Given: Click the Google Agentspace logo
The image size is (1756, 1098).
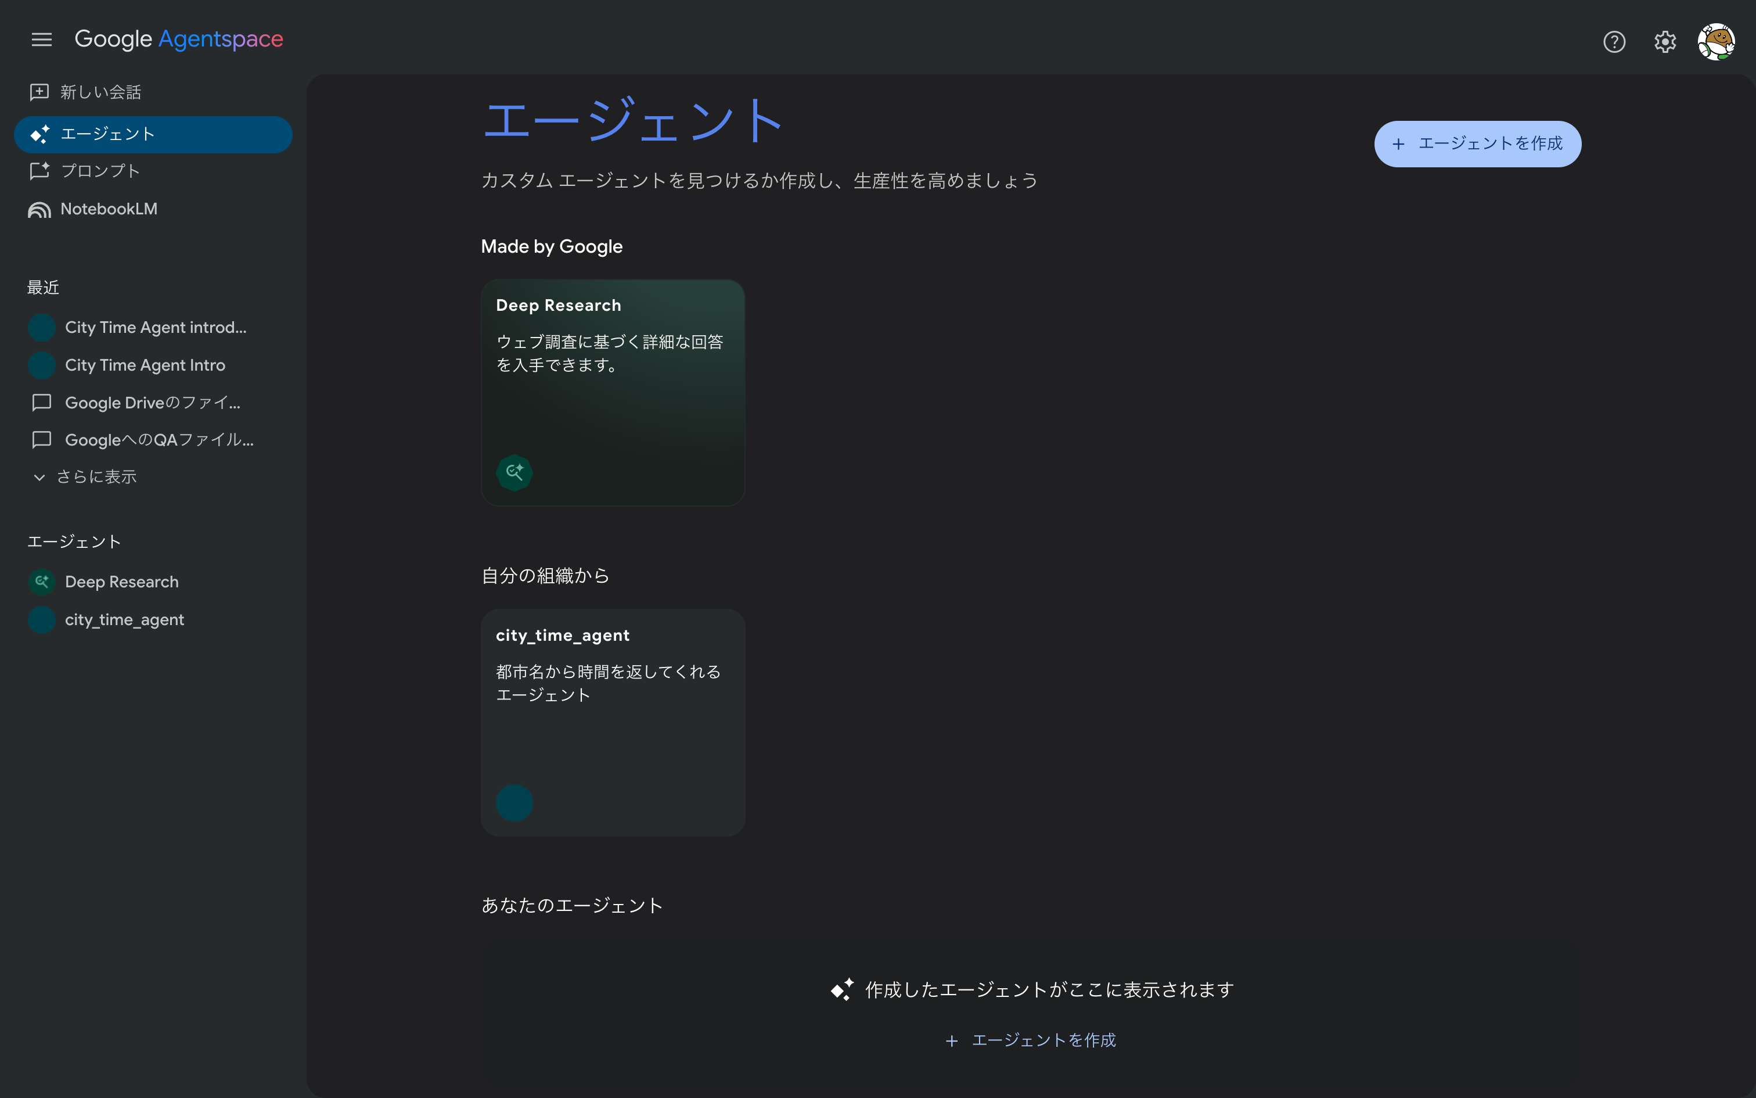Looking at the screenshot, I should pyautogui.click(x=178, y=40).
